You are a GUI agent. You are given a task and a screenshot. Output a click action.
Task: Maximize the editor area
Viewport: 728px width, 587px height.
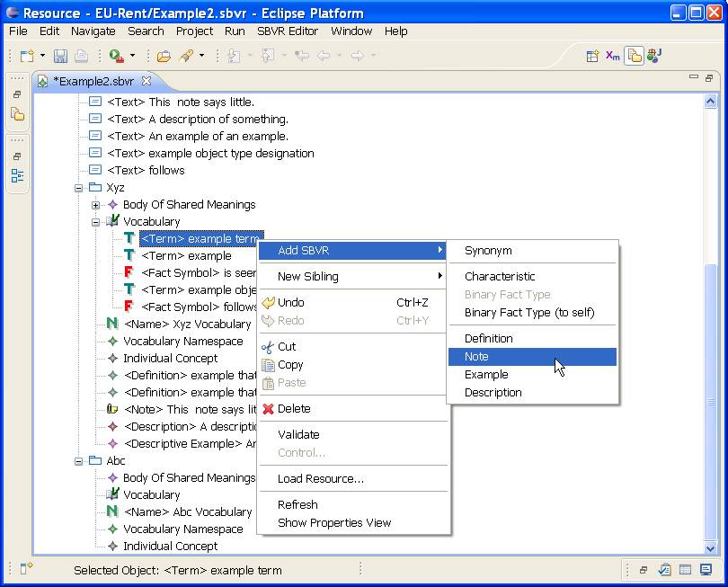tap(709, 78)
